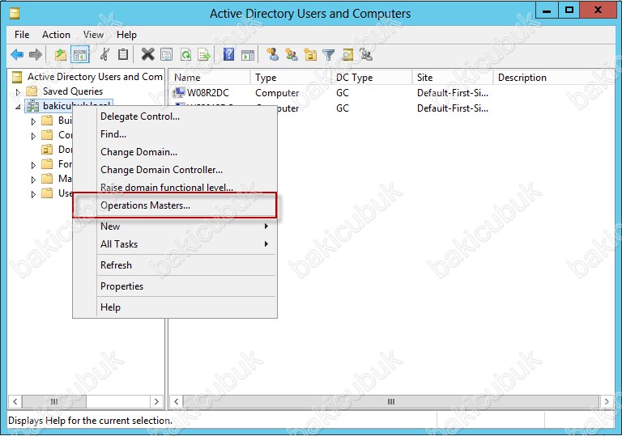Viewport: 622px width, 436px height.
Task: Click the tree pane horizontal scrollbar thumb
Action: tap(54, 401)
